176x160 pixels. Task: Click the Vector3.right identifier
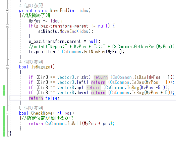click(73, 77)
